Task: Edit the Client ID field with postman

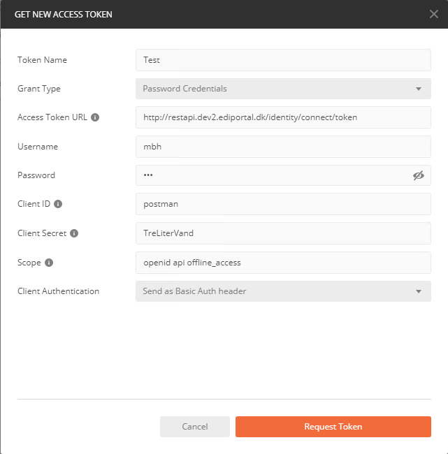Action: 283,204
